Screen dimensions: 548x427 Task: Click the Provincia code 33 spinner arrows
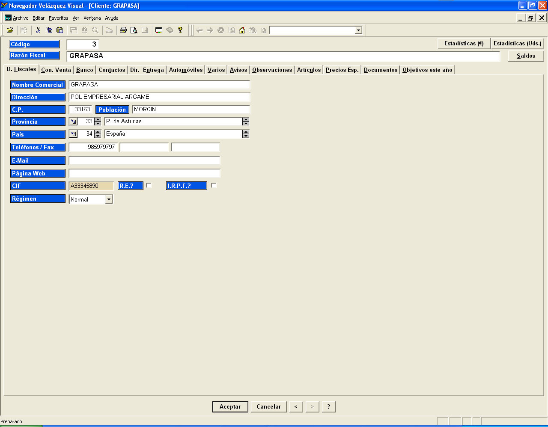tap(98, 122)
